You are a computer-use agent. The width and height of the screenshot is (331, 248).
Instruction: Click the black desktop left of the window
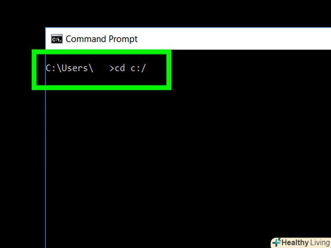tap(22, 148)
